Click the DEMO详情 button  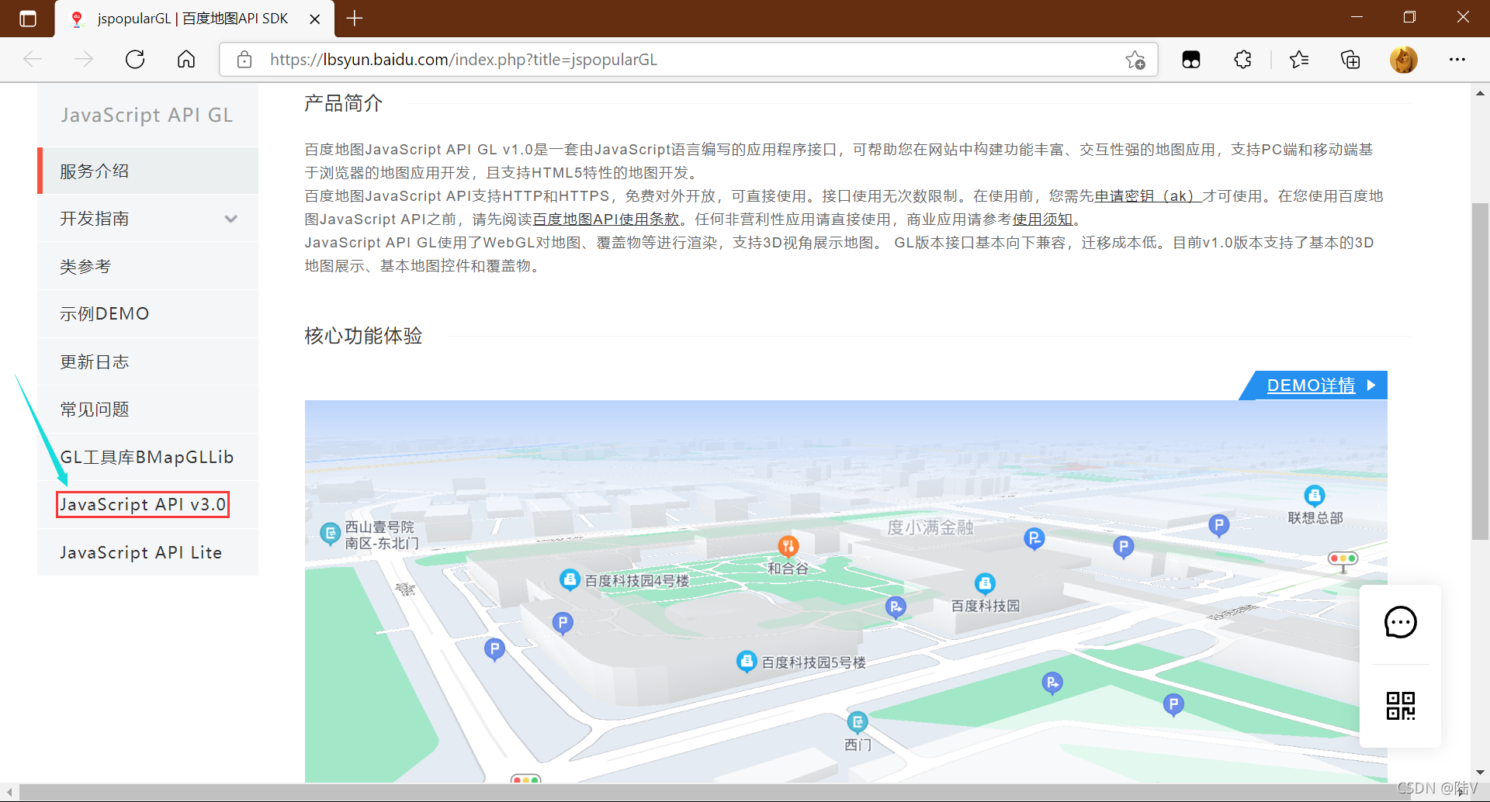tap(1313, 385)
